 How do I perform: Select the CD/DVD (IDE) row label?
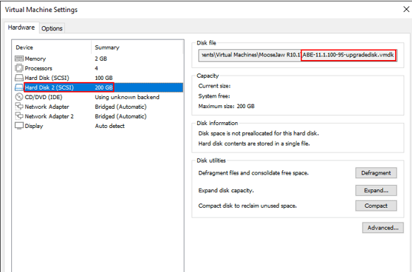coord(44,97)
